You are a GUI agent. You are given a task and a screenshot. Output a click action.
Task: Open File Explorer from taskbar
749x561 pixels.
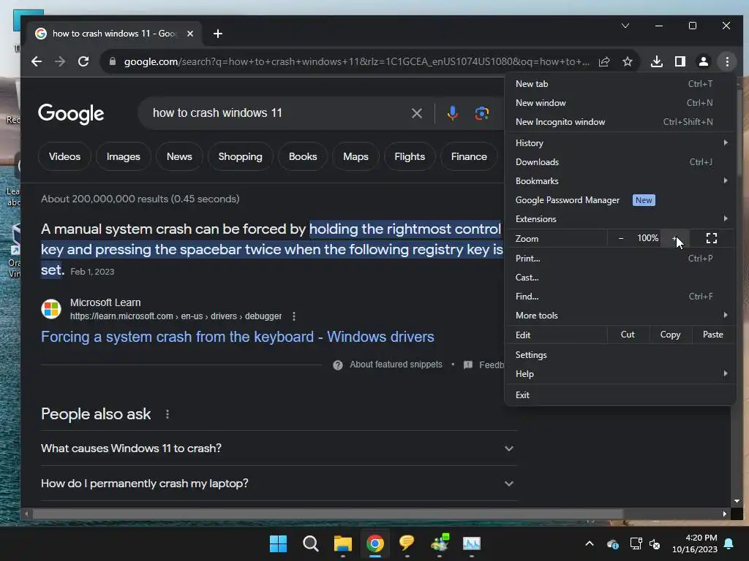click(x=342, y=543)
